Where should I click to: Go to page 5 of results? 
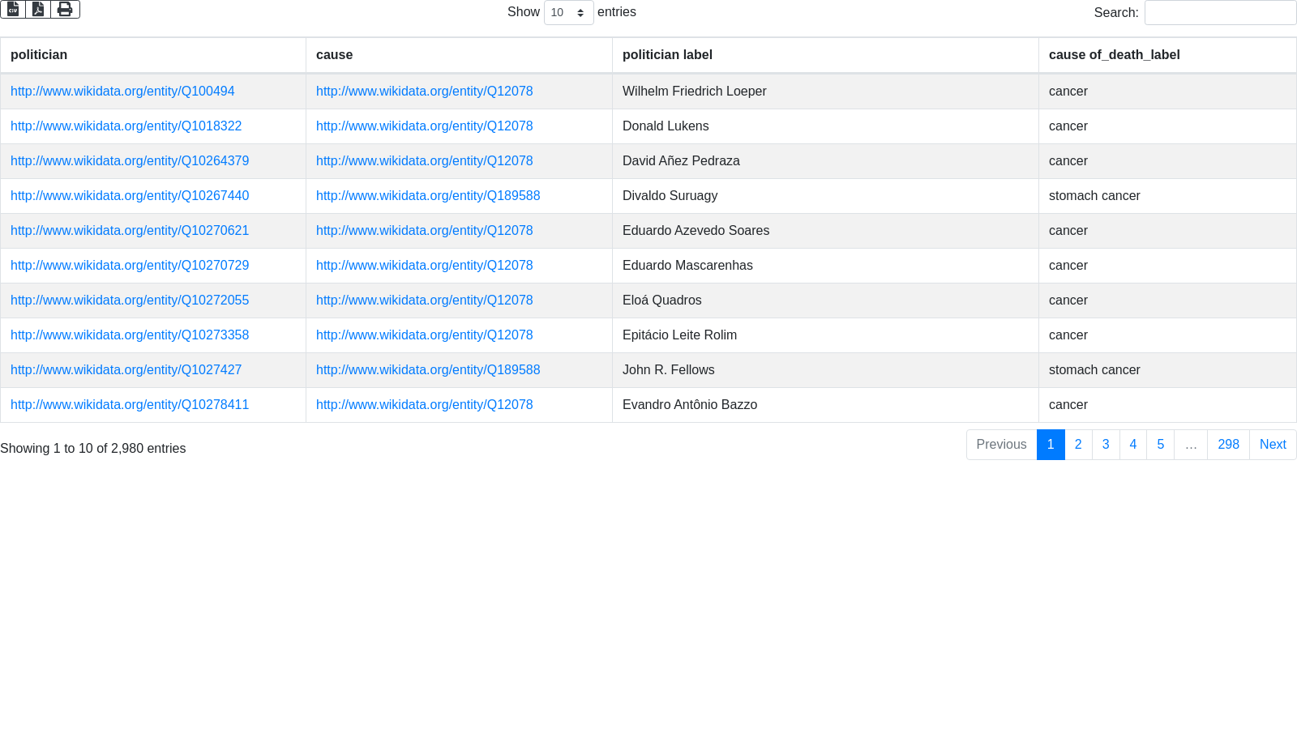click(x=1161, y=445)
